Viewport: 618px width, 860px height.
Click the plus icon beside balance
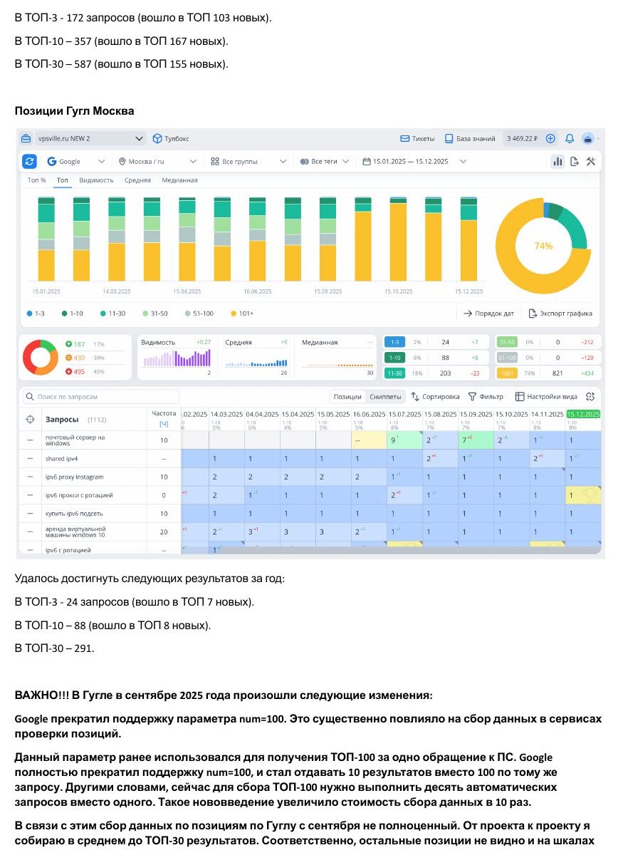pos(550,138)
